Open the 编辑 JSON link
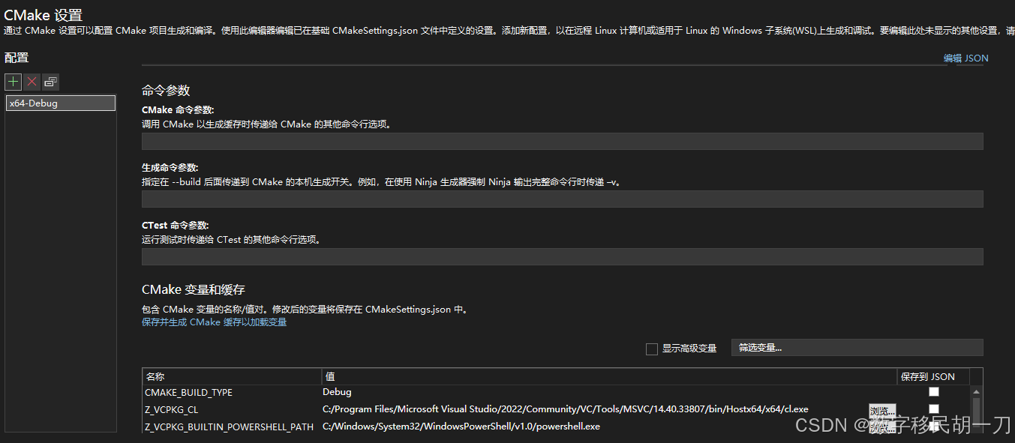 [965, 58]
